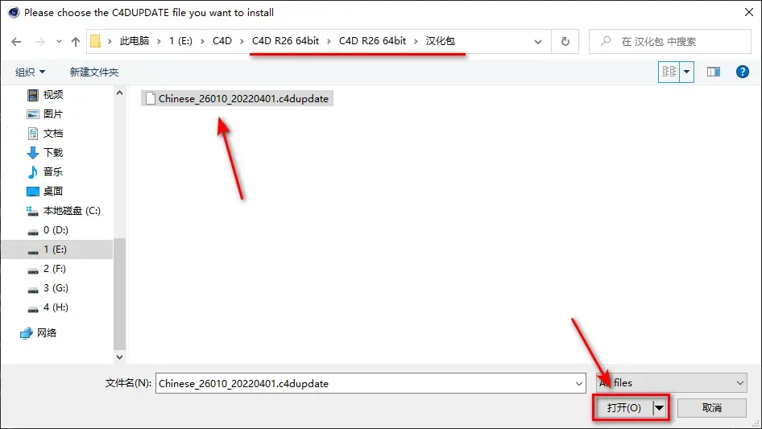Image resolution: width=762 pixels, height=429 pixels.
Task: Open the 打开 button split arrow
Action: (x=659, y=407)
